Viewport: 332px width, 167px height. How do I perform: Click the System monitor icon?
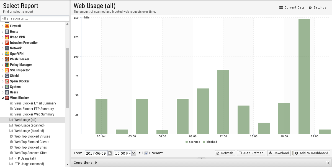(x=7, y=87)
